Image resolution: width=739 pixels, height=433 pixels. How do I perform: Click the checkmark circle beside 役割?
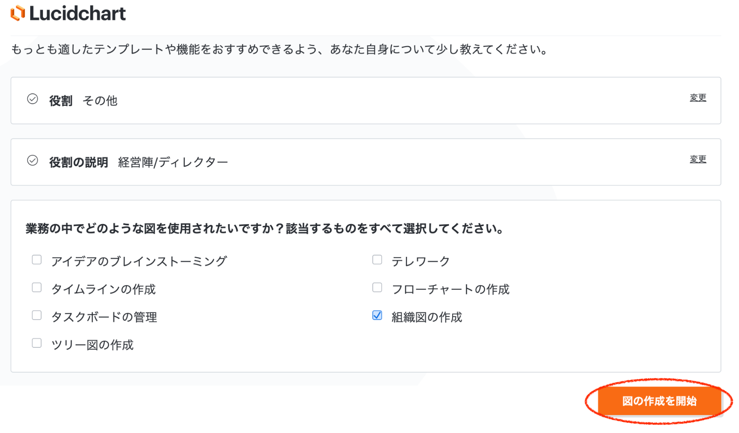(33, 99)
